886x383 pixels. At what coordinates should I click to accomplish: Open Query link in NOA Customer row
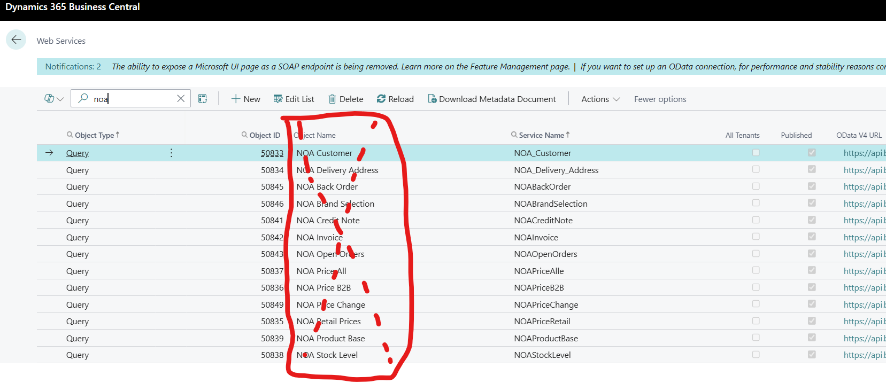tap(78, 153)
